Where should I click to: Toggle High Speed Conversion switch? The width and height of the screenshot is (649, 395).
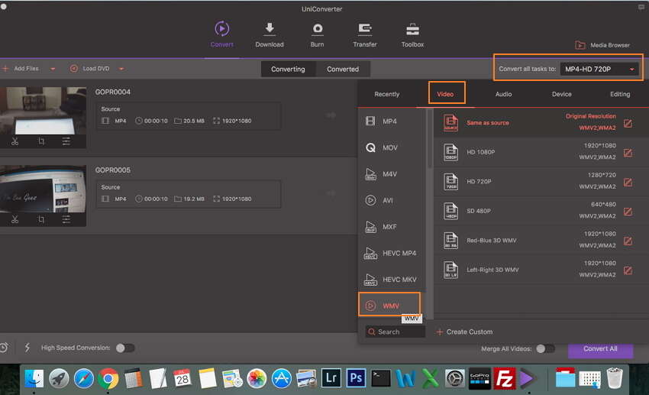pos(125,348)
